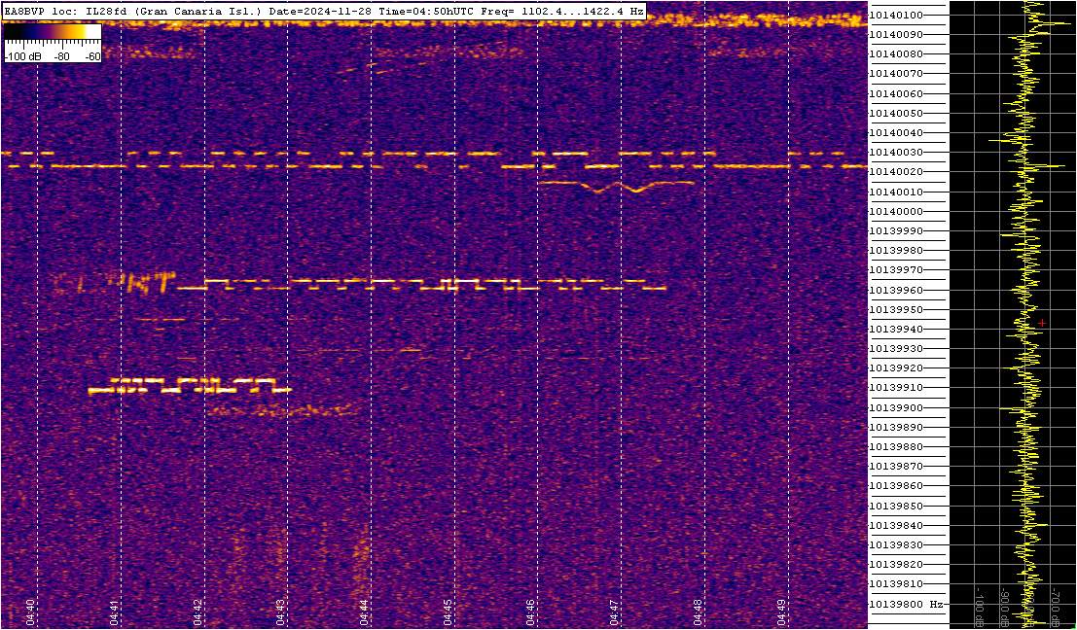Click the "-60" label on color legend
The width and height of the screenshot is (1077, 630).
pos(91,56)
